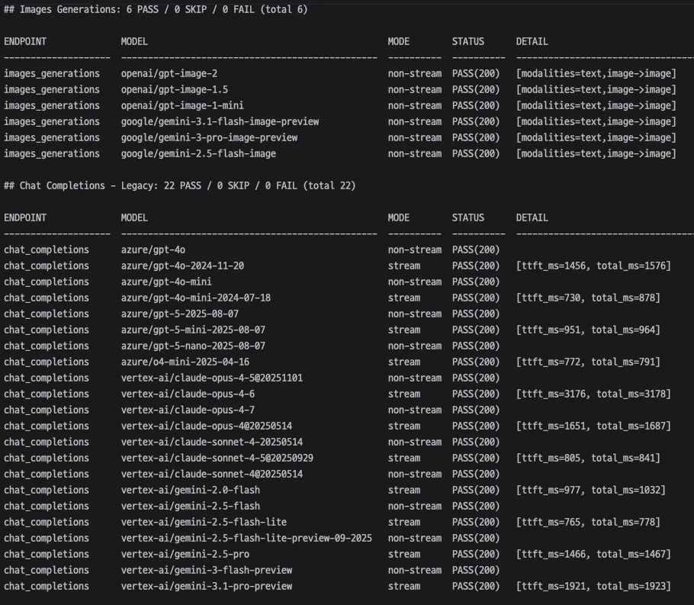Select vertex-ai/gemini-2.5-flash-lite-preview-09-2025 model text
This screenshot has width=694, height=605.
[x=246, y=538]
